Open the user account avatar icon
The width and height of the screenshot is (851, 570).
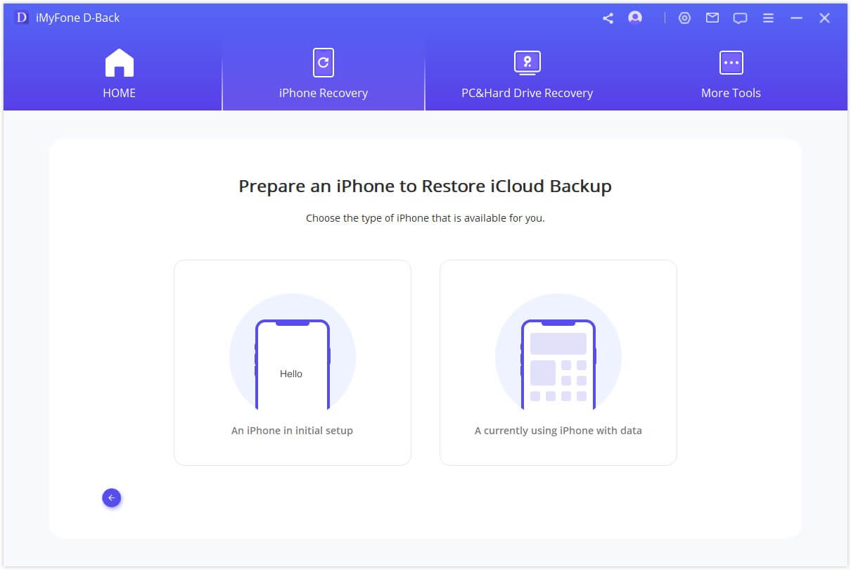point(635,18)
